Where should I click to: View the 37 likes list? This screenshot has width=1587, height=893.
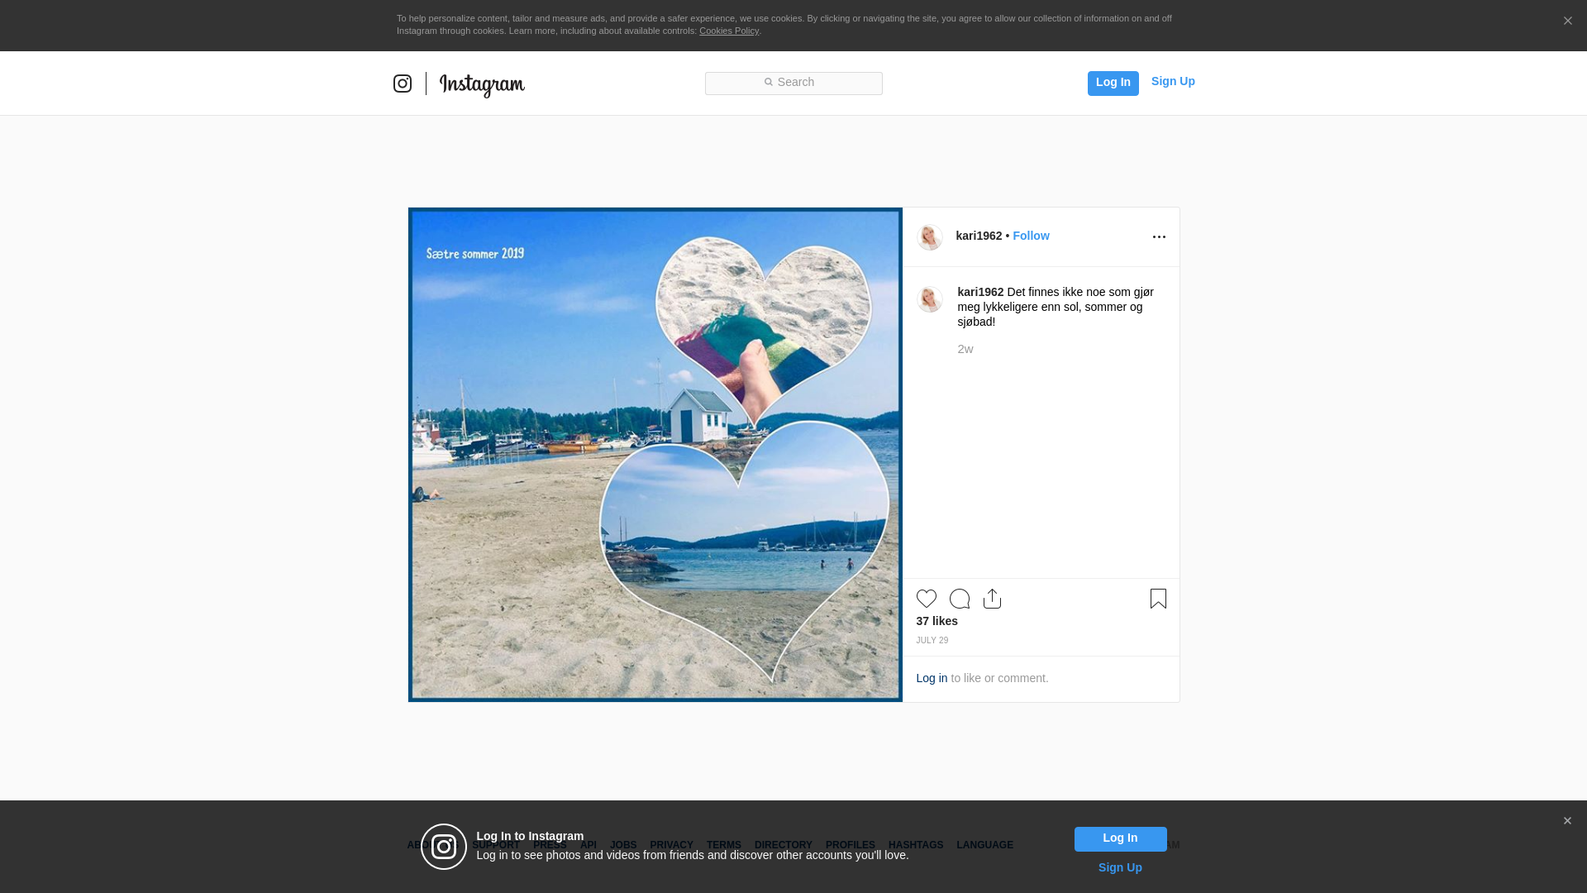[x=937, y=621]
